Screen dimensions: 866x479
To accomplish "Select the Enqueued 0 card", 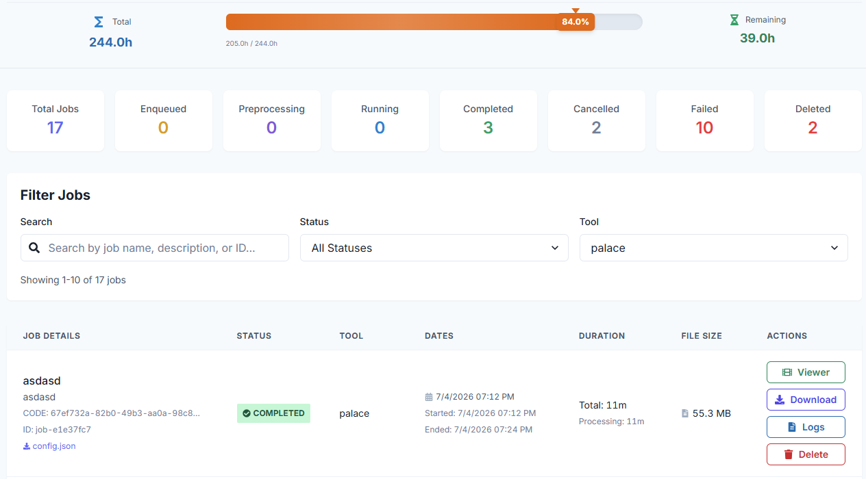I will [164, 120].
